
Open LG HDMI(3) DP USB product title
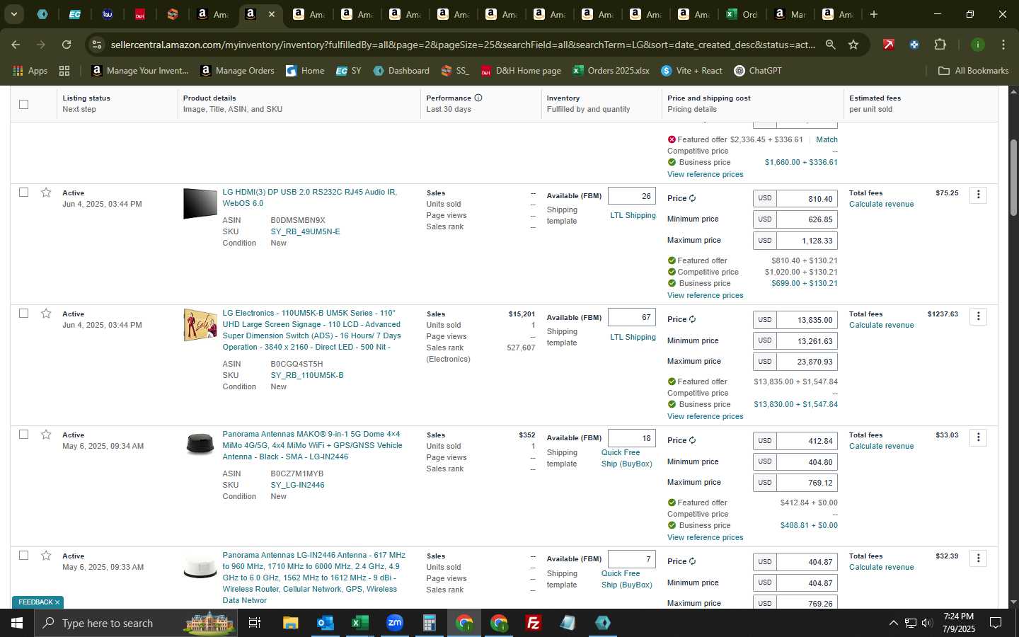309,197
